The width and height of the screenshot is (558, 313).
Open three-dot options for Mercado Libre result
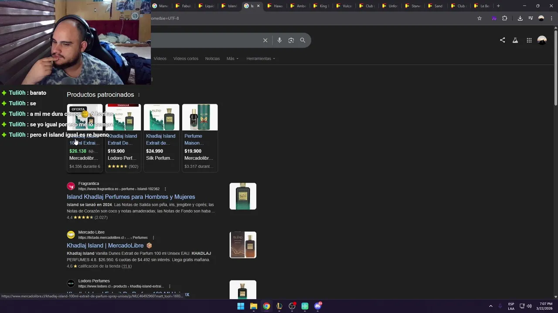pos(153,238)
